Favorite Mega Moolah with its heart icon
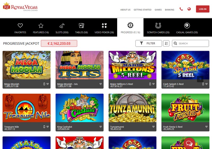The width and height of the screenshot is (212, 149). (48, 84)
